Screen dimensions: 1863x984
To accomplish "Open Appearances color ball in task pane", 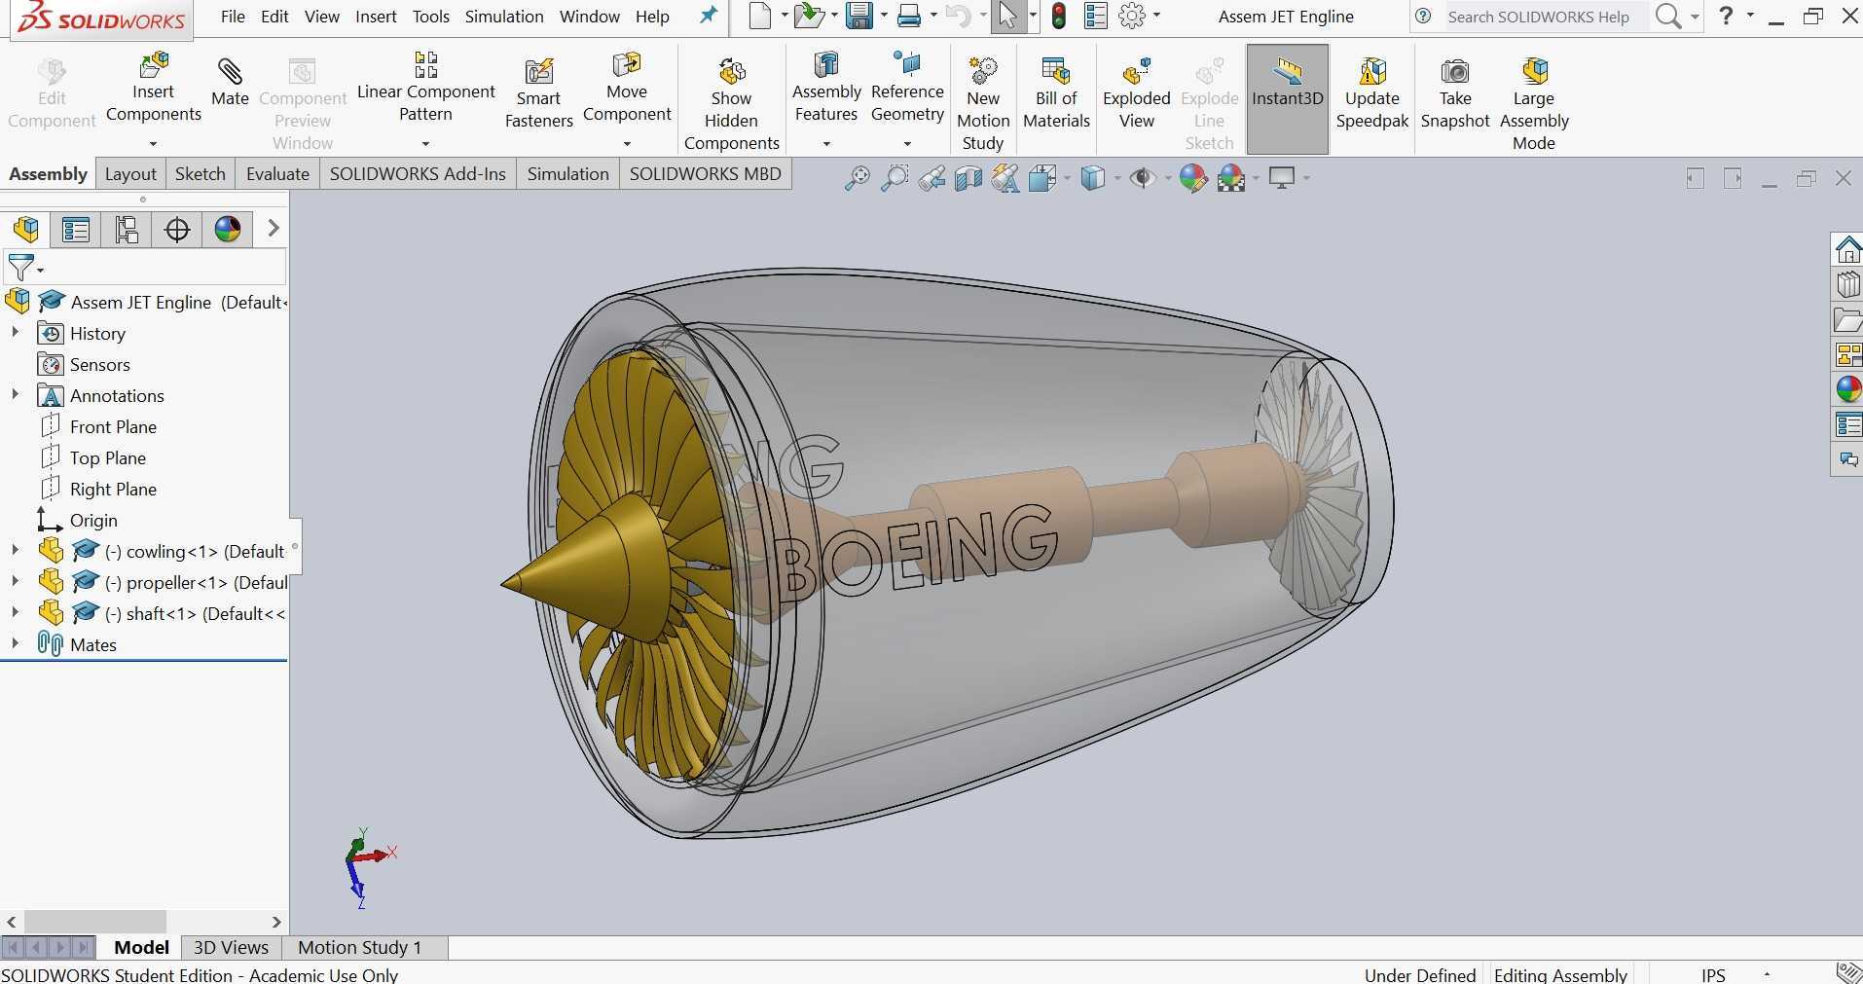I will (x=1847, y=389).
